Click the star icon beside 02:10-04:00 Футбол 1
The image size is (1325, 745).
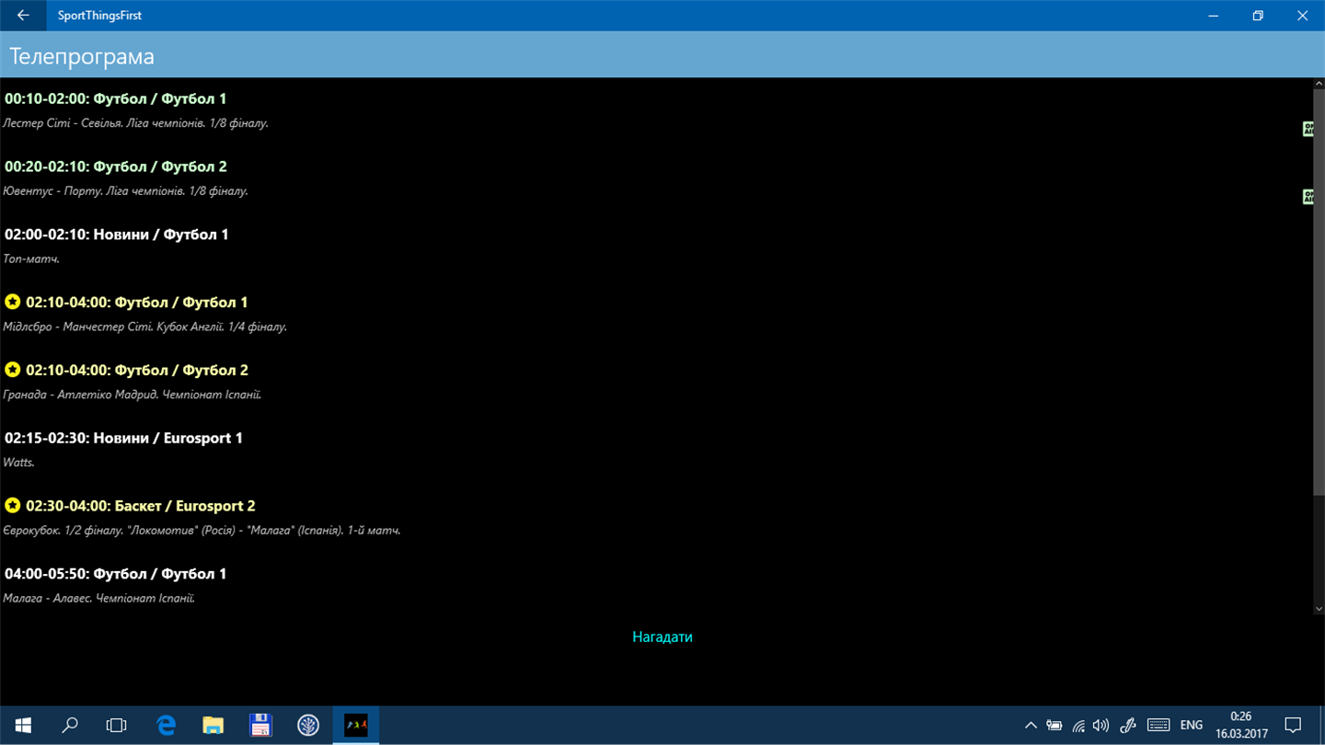click(x=13, y=302)
